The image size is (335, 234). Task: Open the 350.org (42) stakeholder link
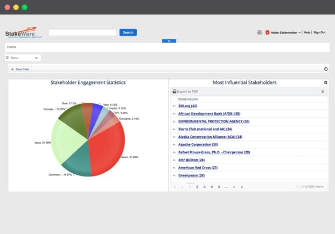coord(187,106)
